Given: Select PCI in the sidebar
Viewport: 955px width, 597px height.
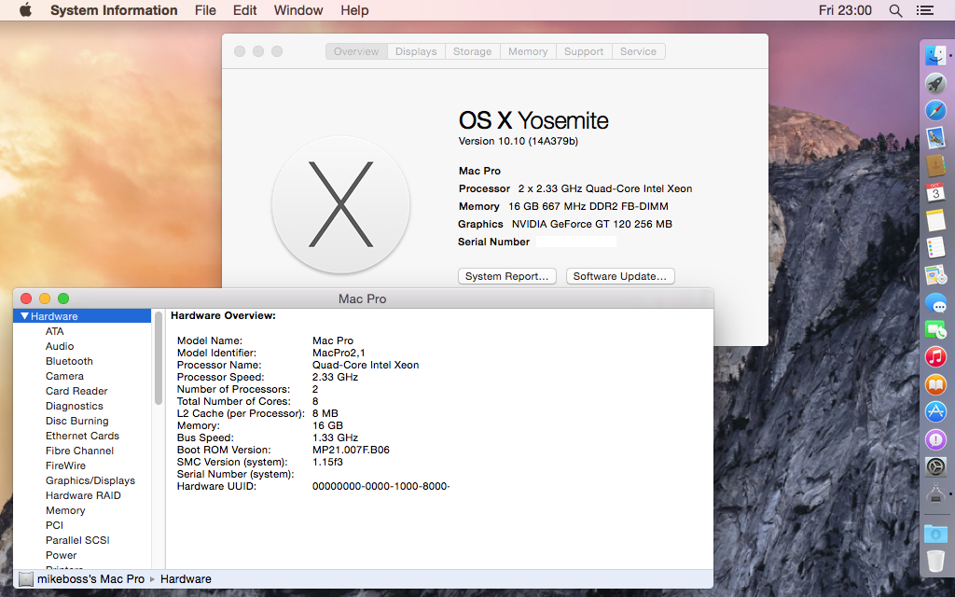Looking at the screenshot, I should pos(54,525).
